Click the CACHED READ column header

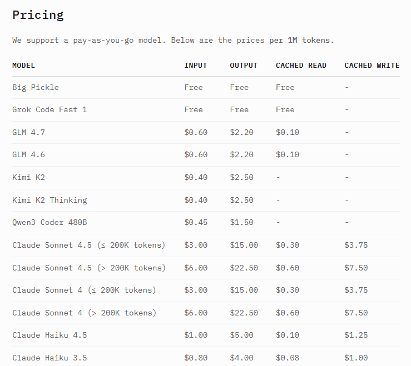pyautogui.click(x=301, y=66)
